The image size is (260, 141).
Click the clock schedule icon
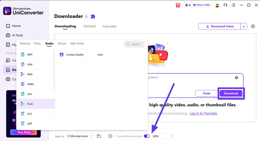(110, 136)
